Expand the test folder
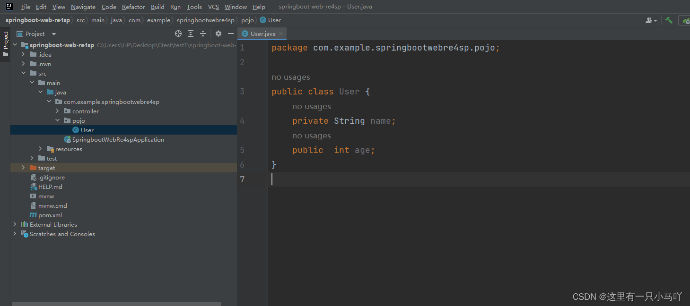690x306 pixels. pos(32,158)
